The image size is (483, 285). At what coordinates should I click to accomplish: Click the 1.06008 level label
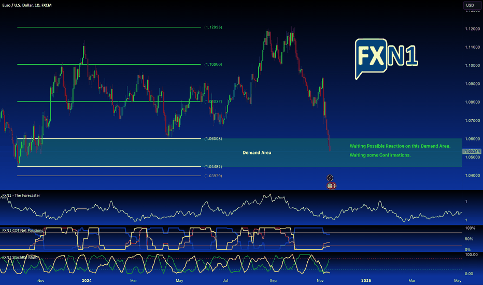coord(213,139)
